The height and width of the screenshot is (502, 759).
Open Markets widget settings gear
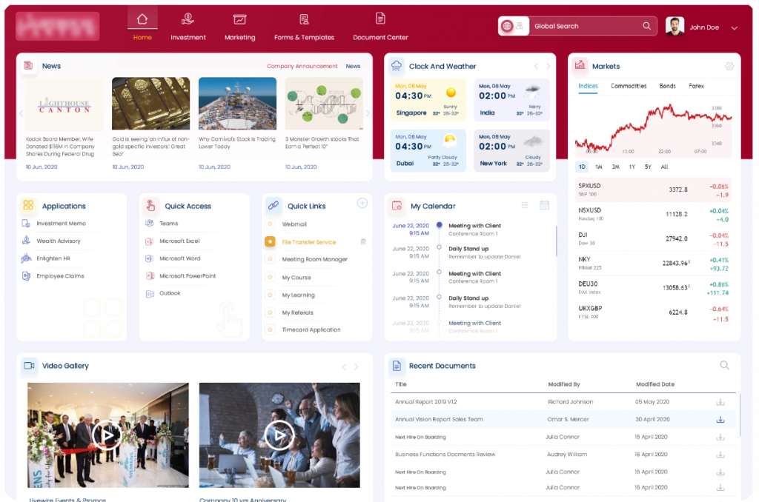coord(729,66)
